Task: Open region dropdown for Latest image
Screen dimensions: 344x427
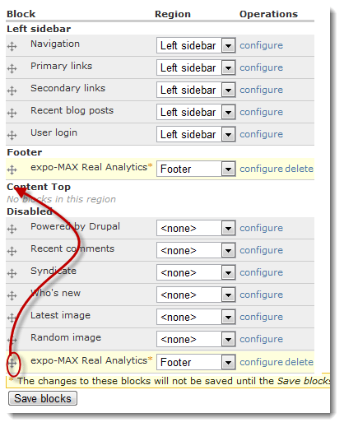Action: click(x=196, y=317)
